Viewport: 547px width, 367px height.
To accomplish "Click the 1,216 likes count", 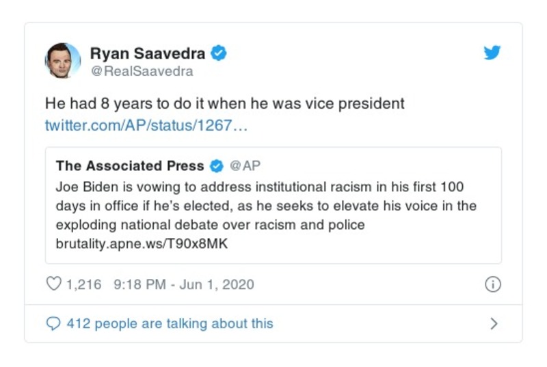I will [x=83, y=284].
